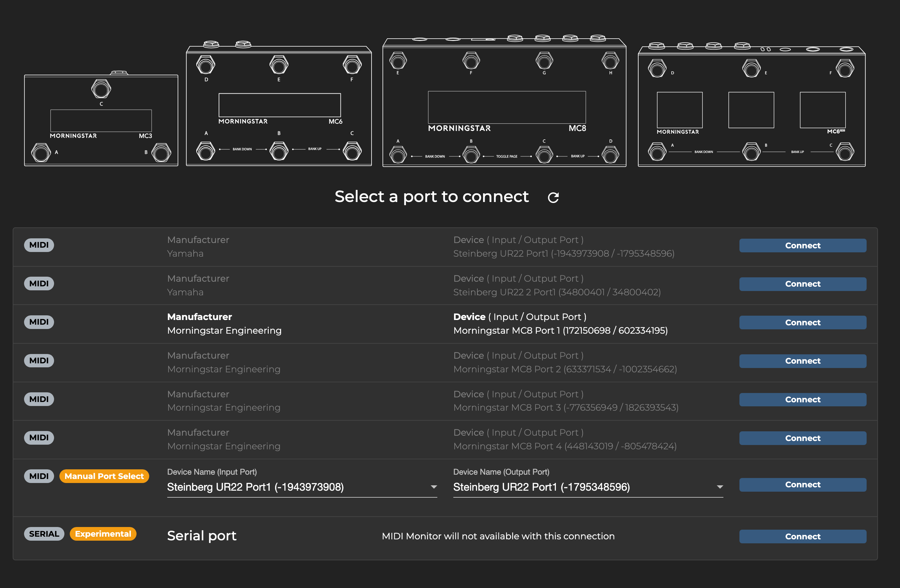
Task: Click the Manual Port Select badge
Action: click(x=104, y=476)
